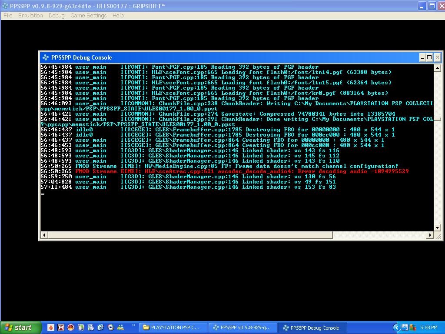This screenshot has height=334, width=445.
Task: Open the media player quick launch icon
Action: pyautogui.click(x=110, y=327)
